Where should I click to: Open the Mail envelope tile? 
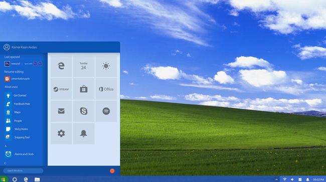tap(61, 111)
